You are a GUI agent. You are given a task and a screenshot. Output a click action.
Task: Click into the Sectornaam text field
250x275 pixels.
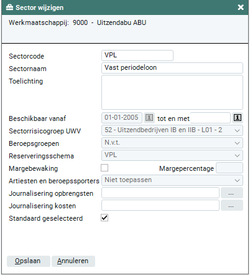click(x=172, y=68)
